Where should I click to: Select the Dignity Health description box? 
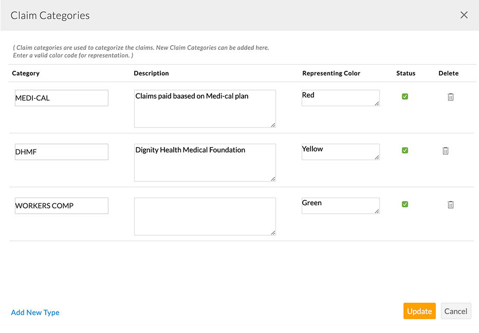click(205, 162)
